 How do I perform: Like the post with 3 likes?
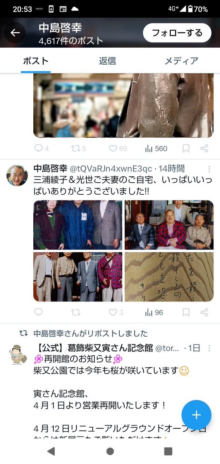pyautogui.click(x=116, y=312)
